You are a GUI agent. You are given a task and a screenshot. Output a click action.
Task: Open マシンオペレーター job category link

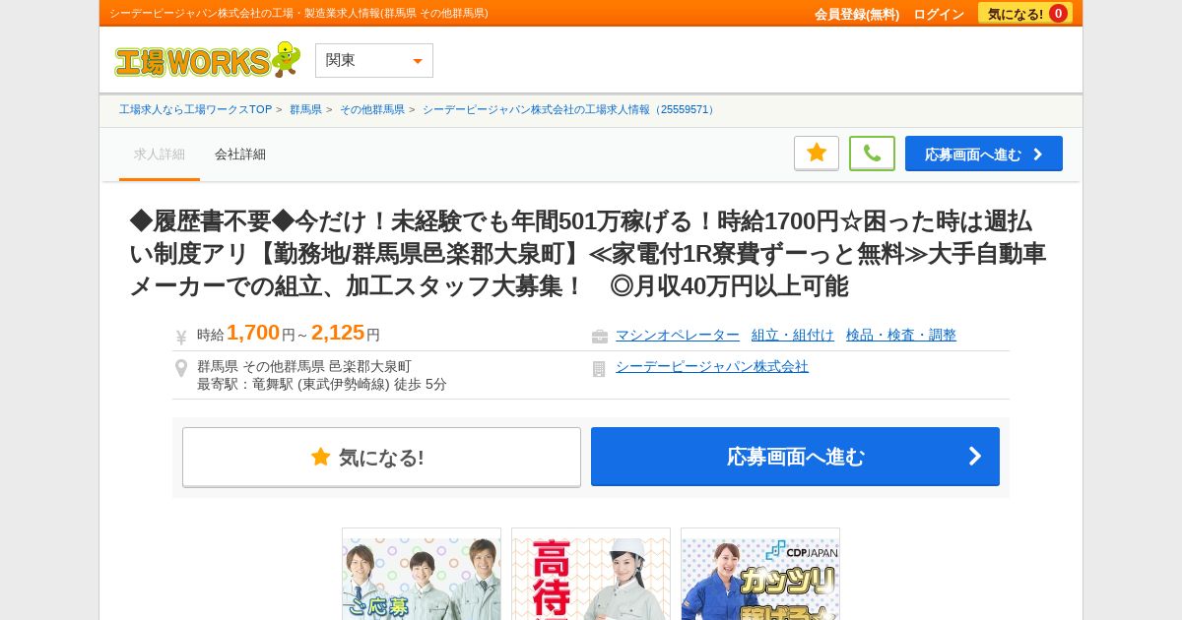pyautogui.click(x=678, y=335)
